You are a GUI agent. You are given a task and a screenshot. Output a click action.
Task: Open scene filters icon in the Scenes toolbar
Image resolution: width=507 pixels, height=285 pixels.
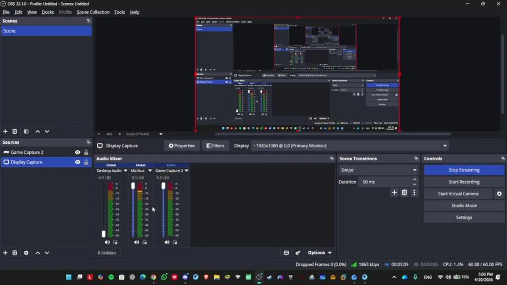coord(26,131)
